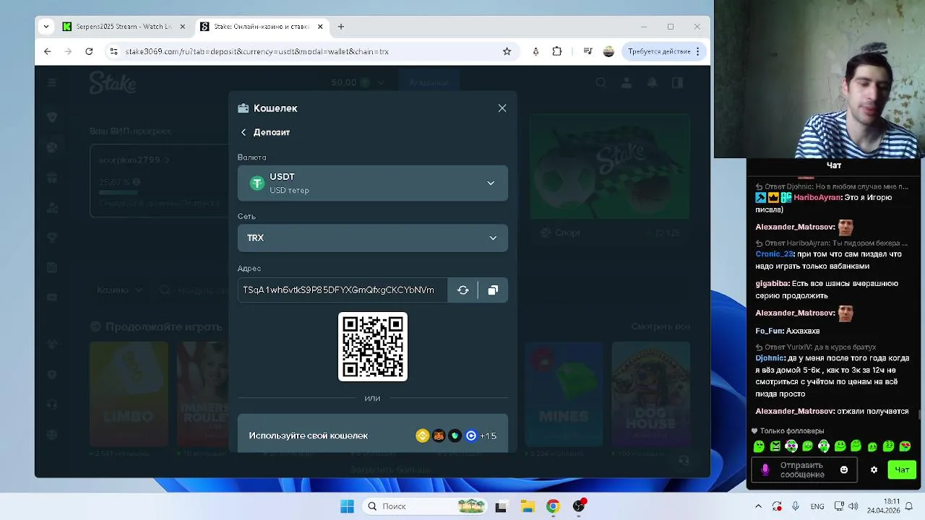Click the Спорт card label
Image resolution: width=925 pixels, height=520 pixels.
[567, 233]
